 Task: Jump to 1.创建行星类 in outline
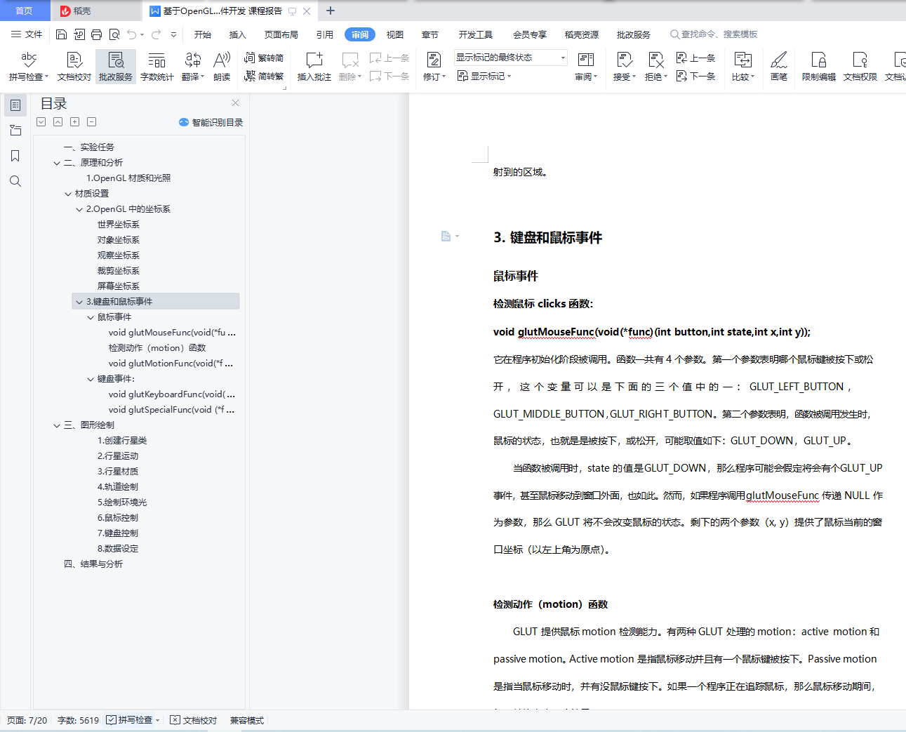click(122, 441)
